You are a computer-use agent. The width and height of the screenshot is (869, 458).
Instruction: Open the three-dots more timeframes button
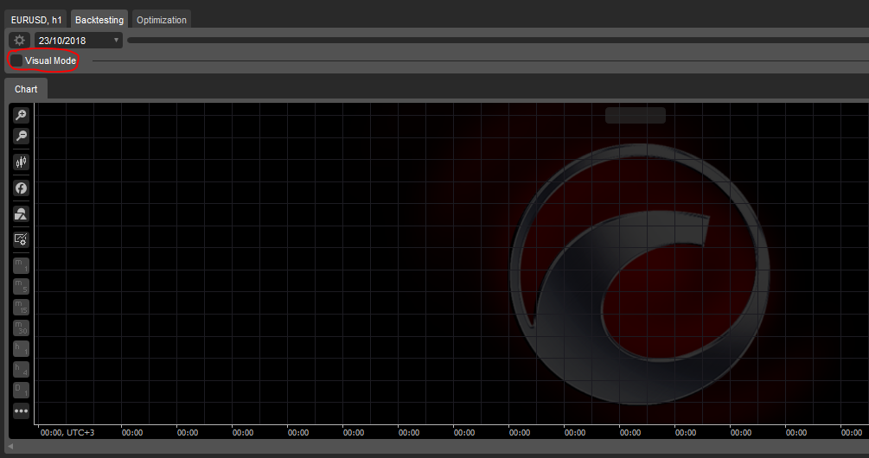tap(21, 411)
